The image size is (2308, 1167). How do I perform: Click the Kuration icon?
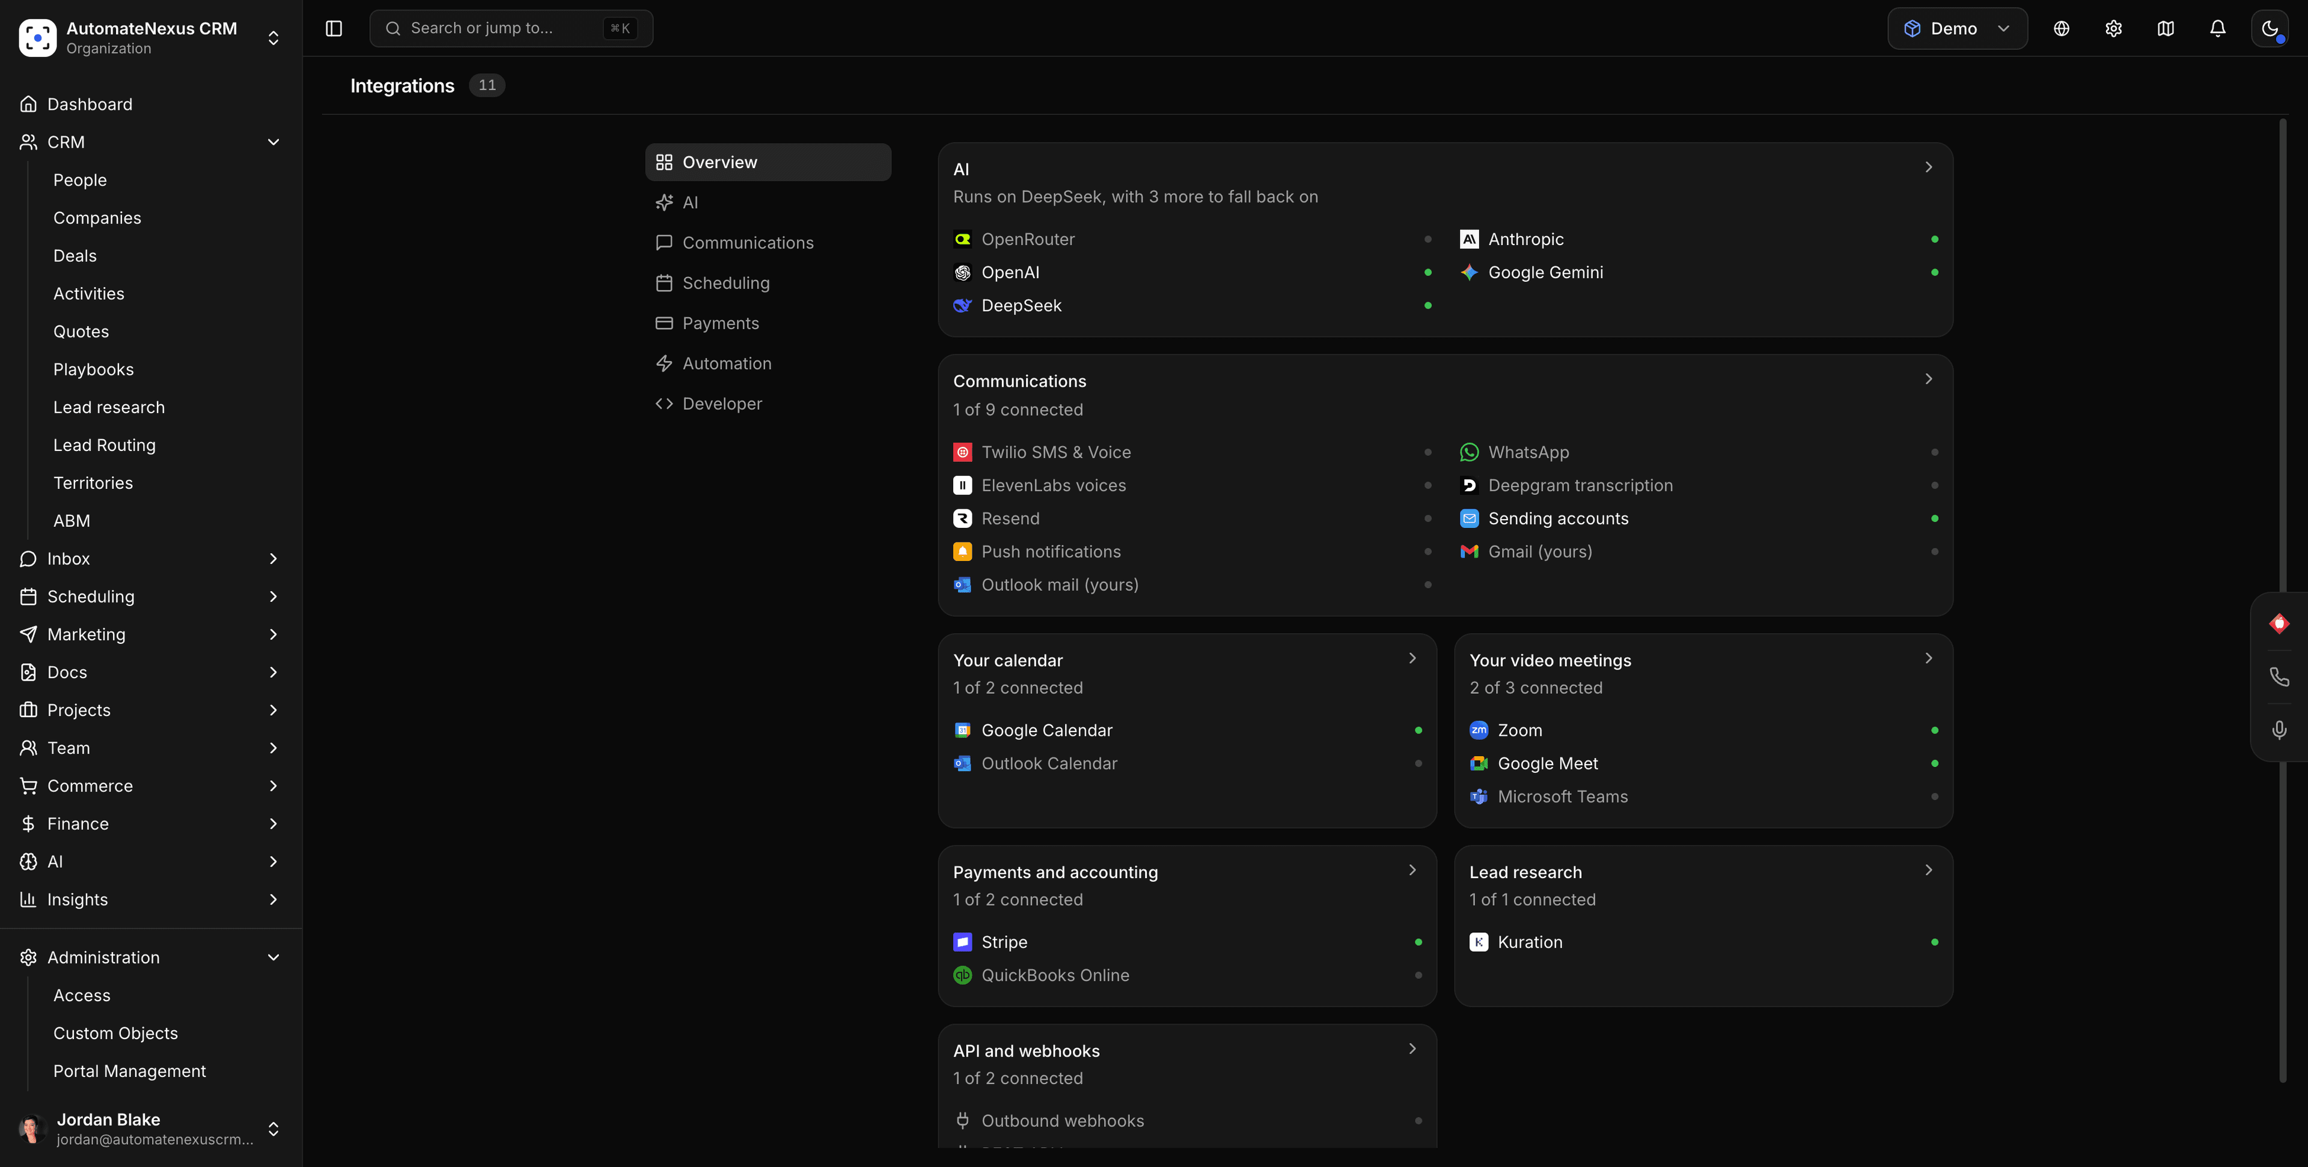click(x=1479, y=942)
